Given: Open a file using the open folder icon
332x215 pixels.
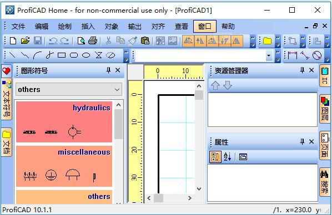Looking at the screenshot, I should coord(25,41).
